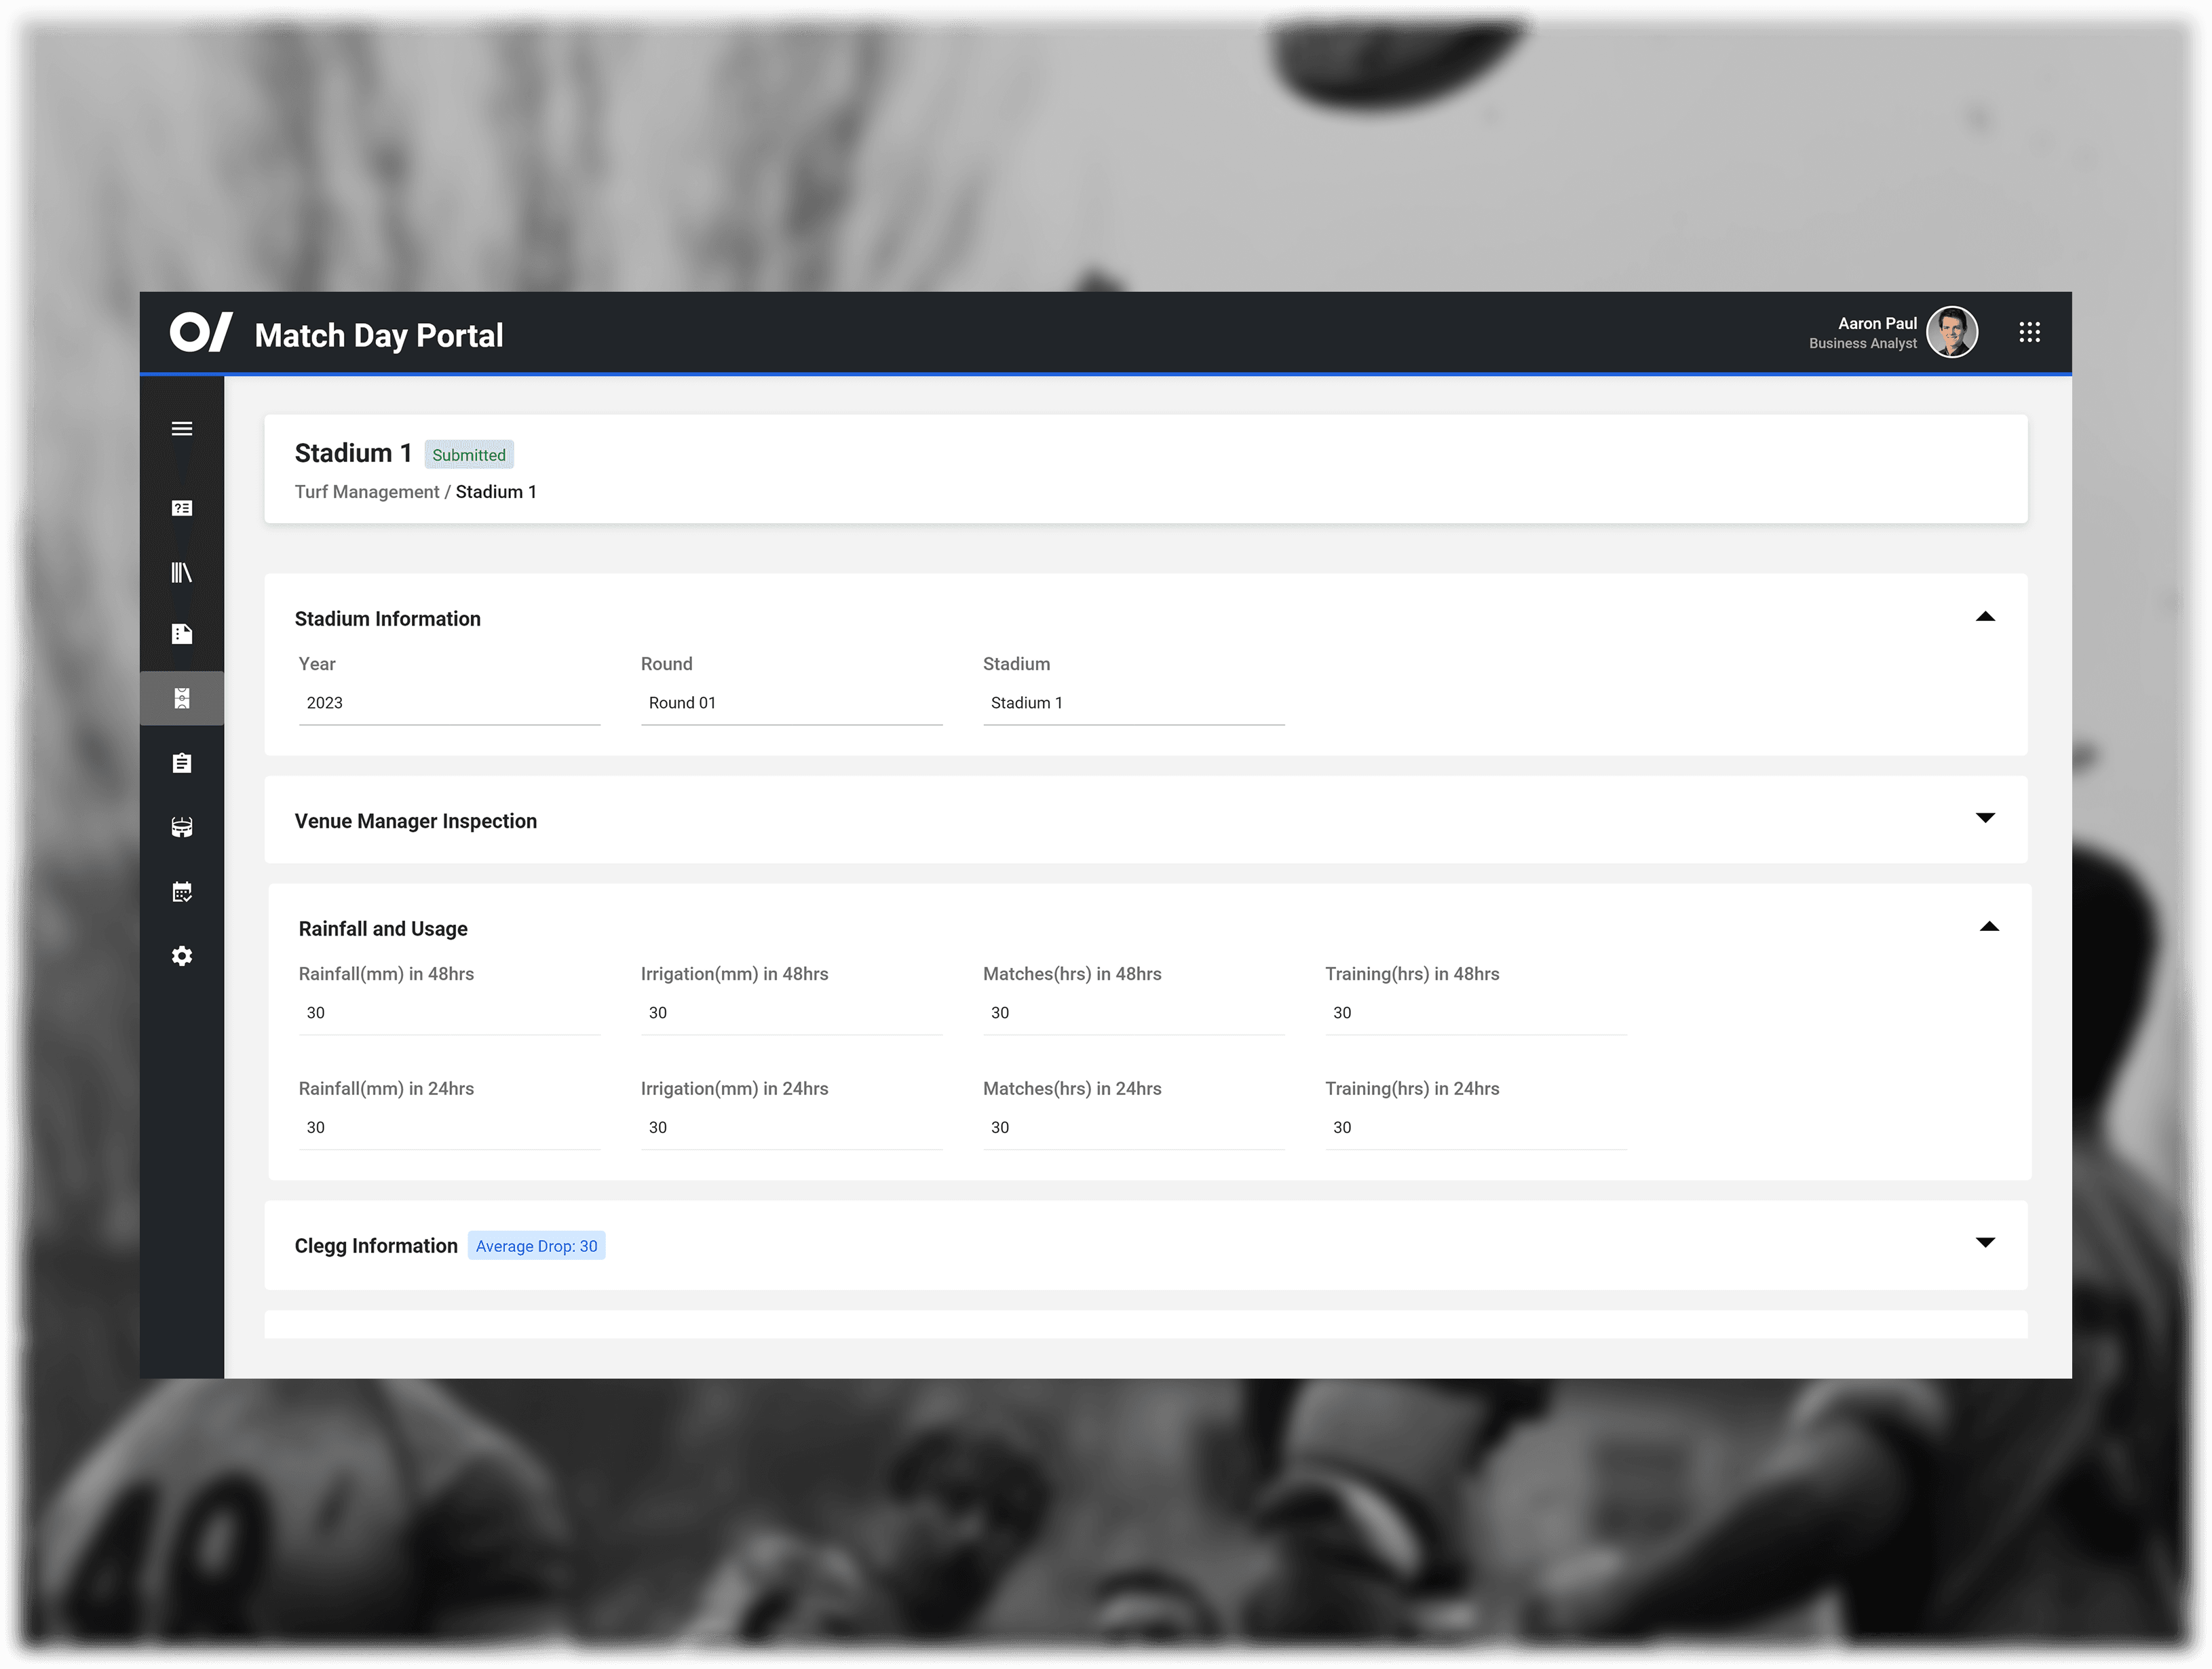
Task: Click the document summary sidebar icon
Action: [x=182, y=634]
